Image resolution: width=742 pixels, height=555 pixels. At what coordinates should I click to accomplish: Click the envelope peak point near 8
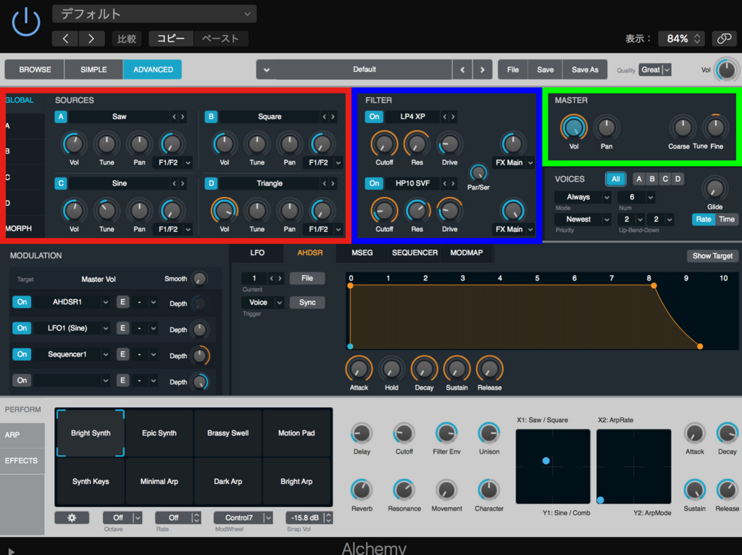tap(654, 285)
